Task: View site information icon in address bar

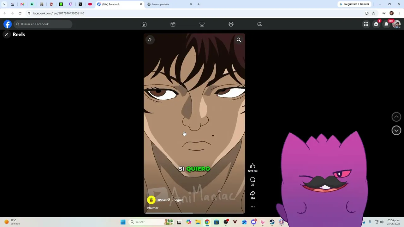Action: tap(29, 13)
